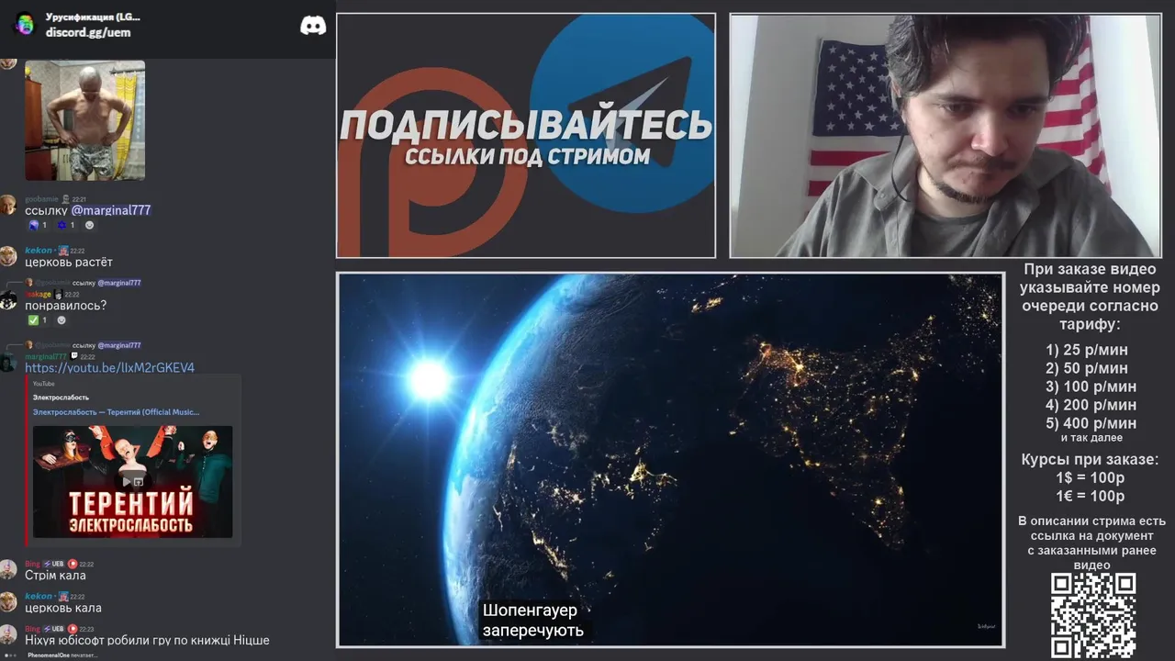Click the pop-out icon on the Терентий embed
The width and height of the screenshot is (1175, 661).
(x=139, y=481)
